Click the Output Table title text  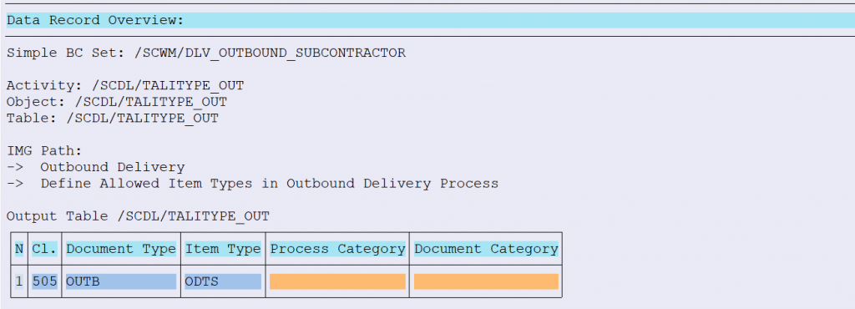138,216
